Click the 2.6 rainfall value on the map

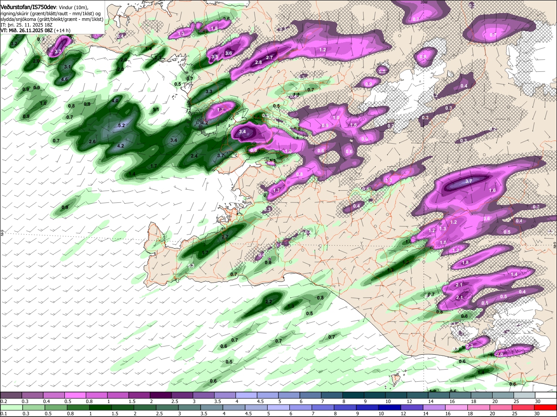(92, 141)
